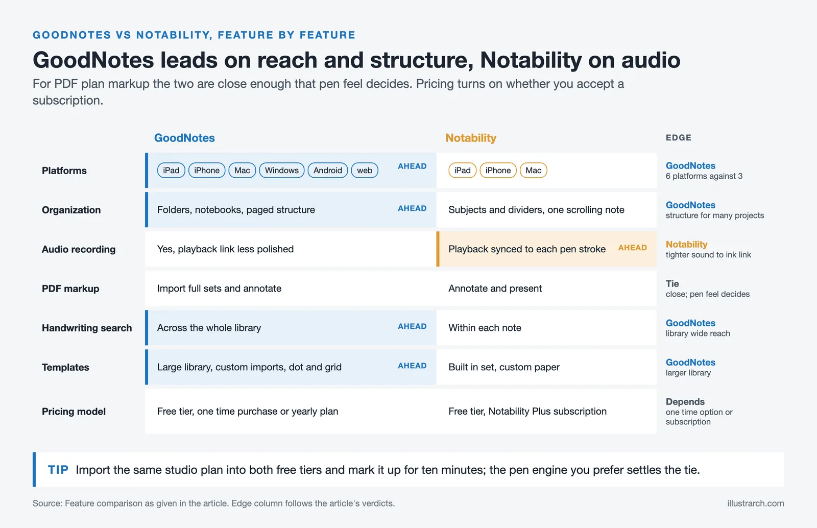Screen dimensions: 817x528
Task: Select the Windows platform pill
Action: pyautogui.click(x=282, y=170)
